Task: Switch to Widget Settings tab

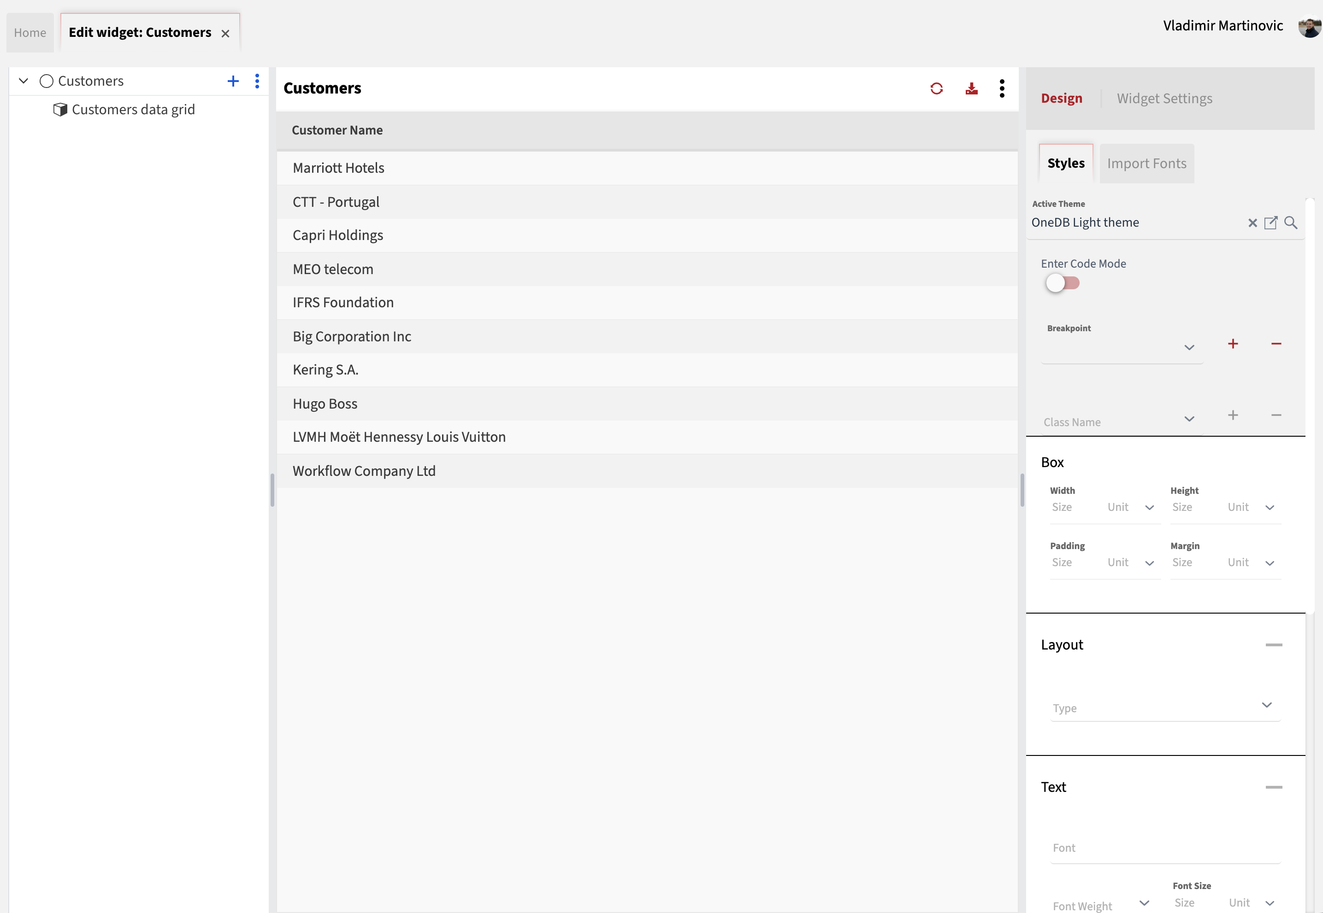Action: point(1164,99)
